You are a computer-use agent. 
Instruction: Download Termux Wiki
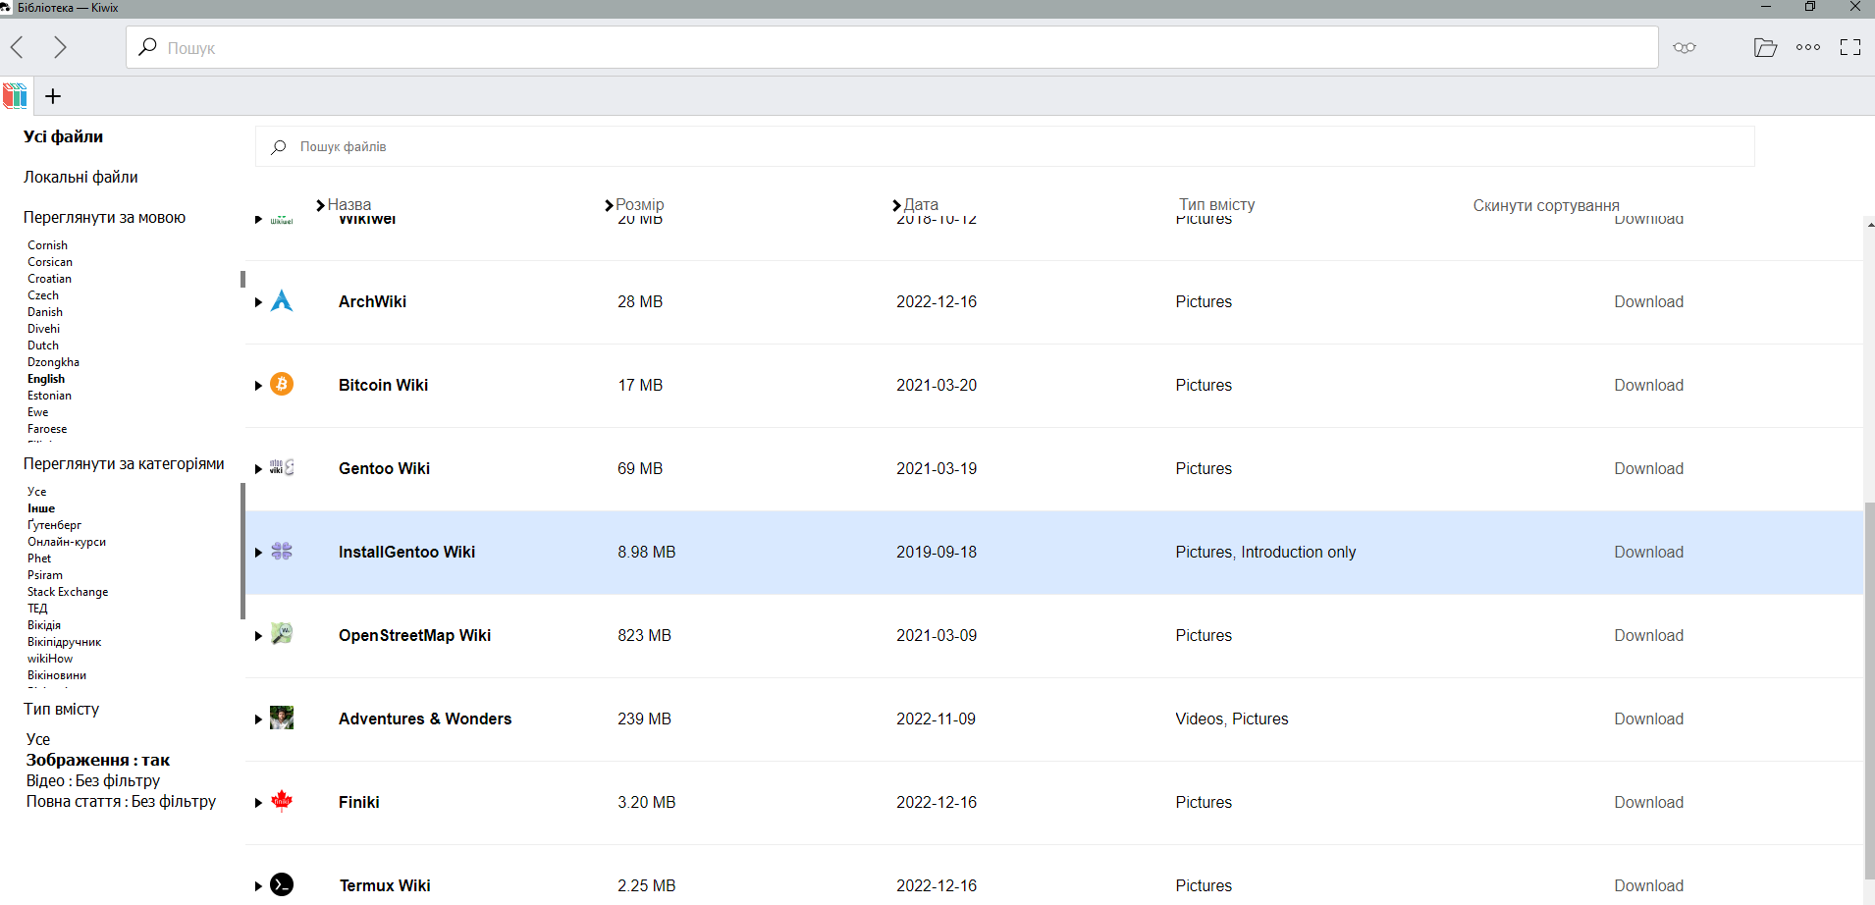click(x=1648, y=885)
